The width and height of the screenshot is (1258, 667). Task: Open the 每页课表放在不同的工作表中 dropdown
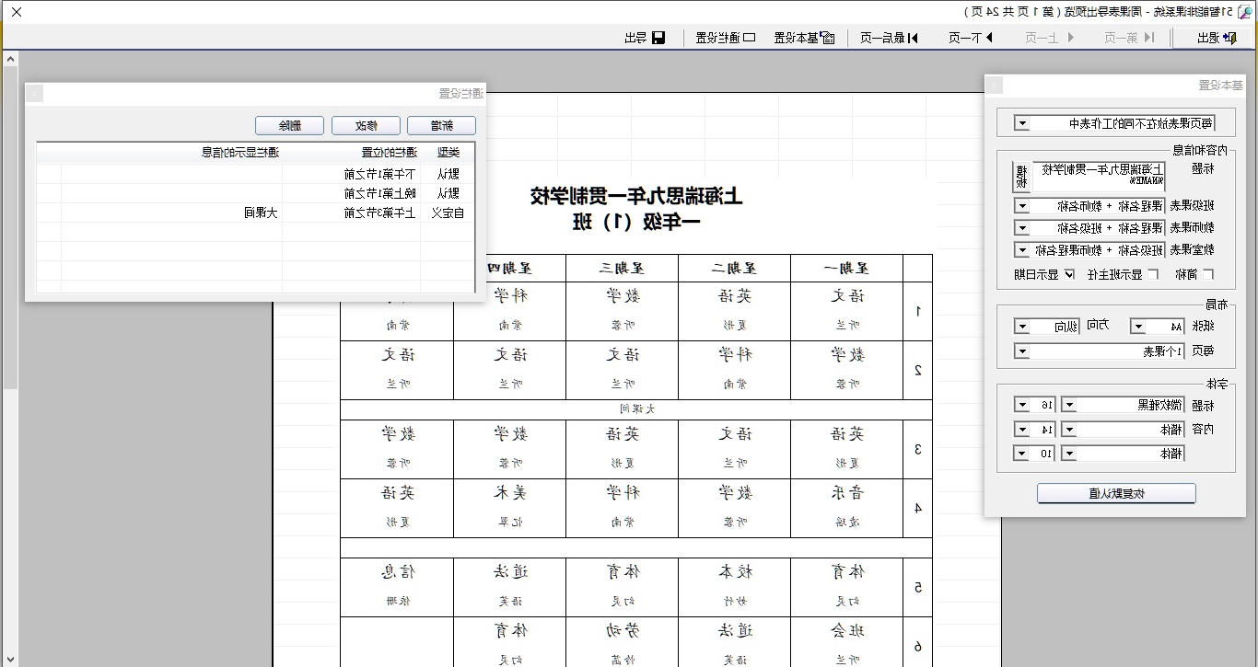[x=1022, y=123]
